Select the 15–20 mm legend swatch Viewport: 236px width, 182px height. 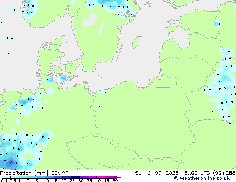pyautogui.click(x=58, y=177)
